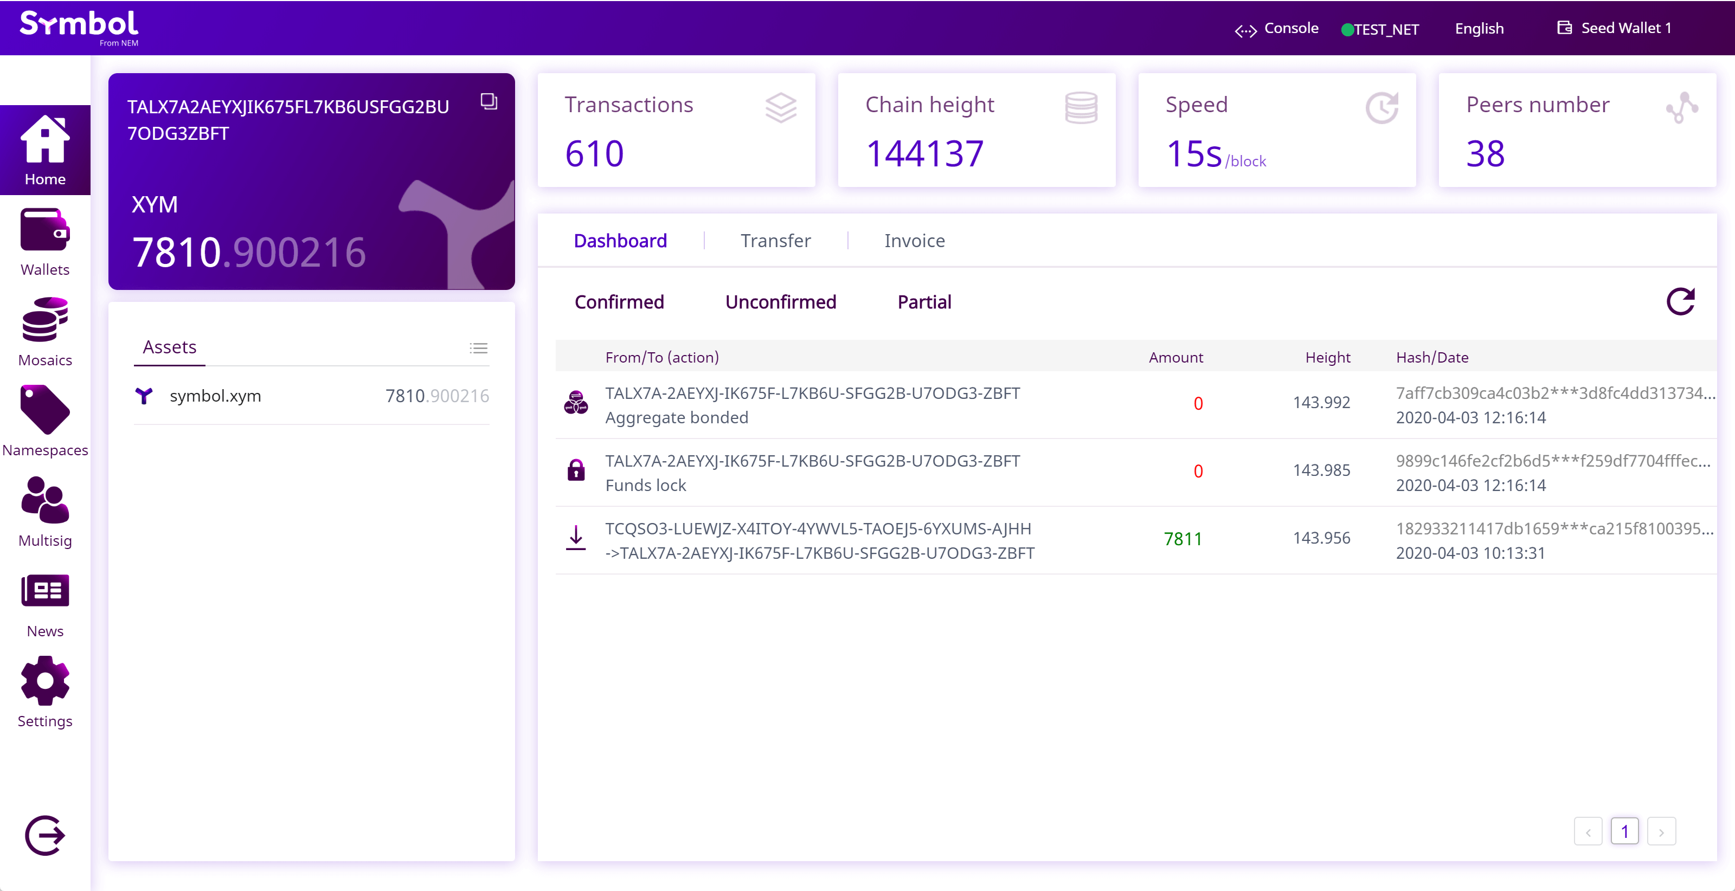Click the XYM balance 7810.900216 on card
The width and height of the screenshot is (1735, 891).
(248, 252)
